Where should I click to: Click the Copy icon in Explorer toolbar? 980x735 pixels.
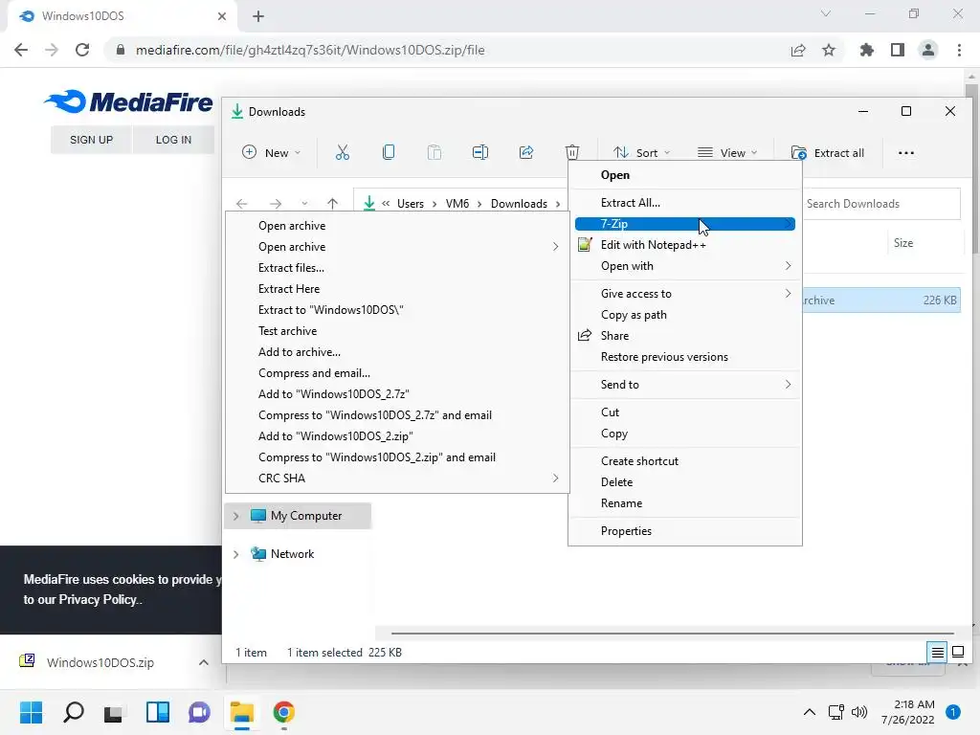click(389, 152)
